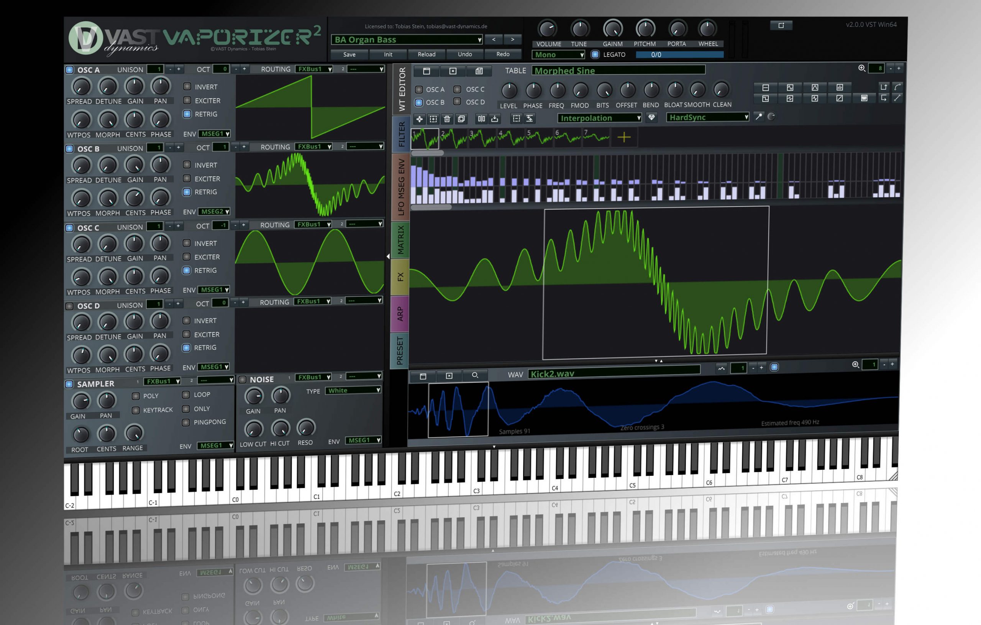This screenshot has height=625, width=981.
Task: Click the PORTA knob
Action: [x=677, y=28]
